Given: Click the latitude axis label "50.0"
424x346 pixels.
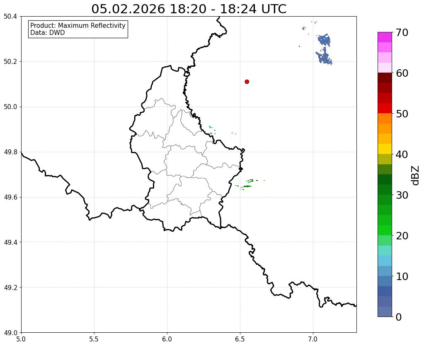Looking at the screenshot, I should pos(10,107).
